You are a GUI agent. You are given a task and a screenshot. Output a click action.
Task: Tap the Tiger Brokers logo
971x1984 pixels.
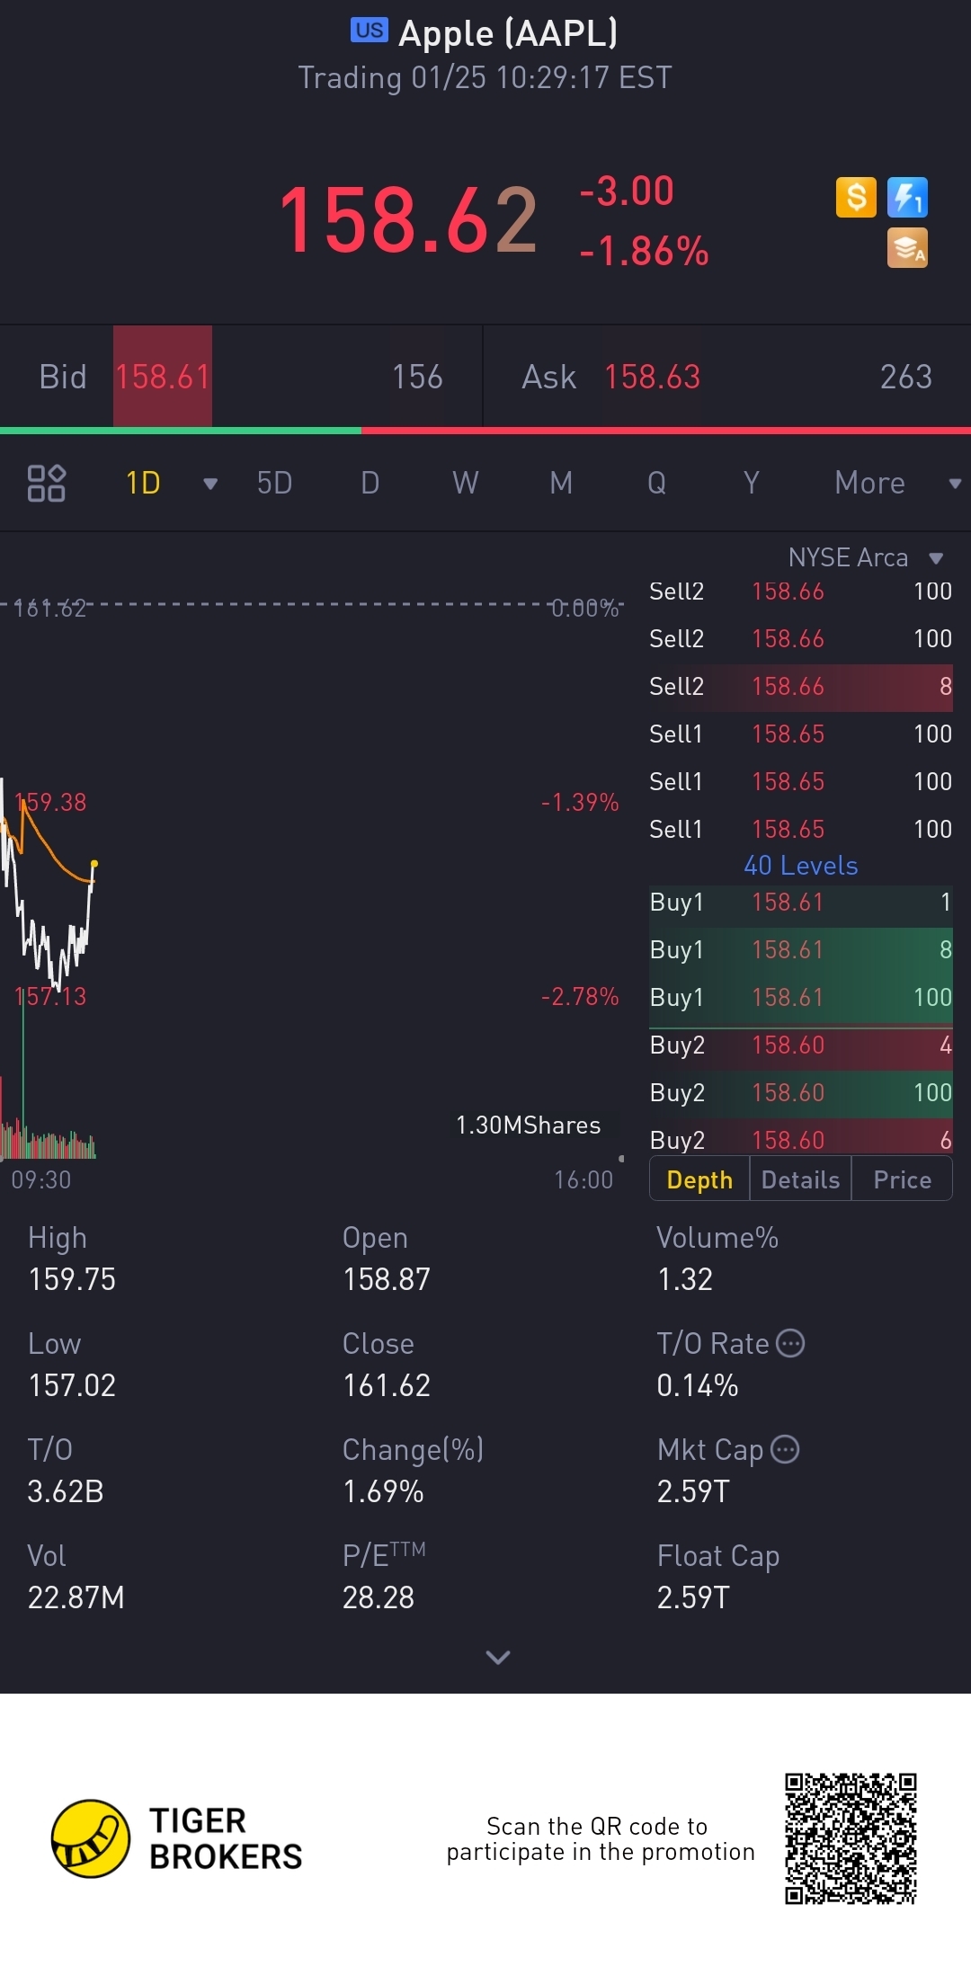click(x=90, y=1838)
